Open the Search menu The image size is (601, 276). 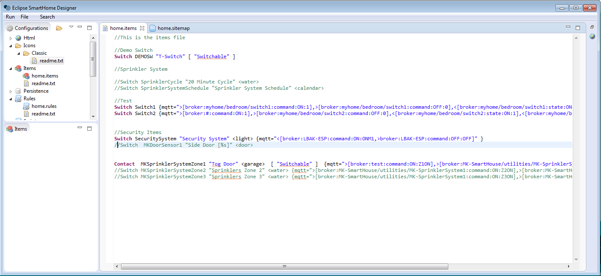tap(47, 17)
